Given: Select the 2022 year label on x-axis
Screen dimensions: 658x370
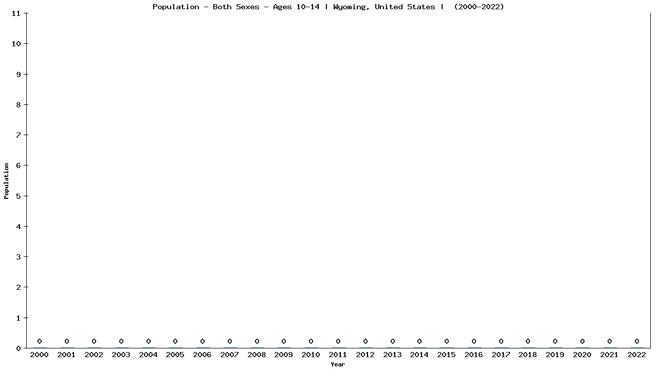Looking at the screenshot, I should tap(637, 355).
